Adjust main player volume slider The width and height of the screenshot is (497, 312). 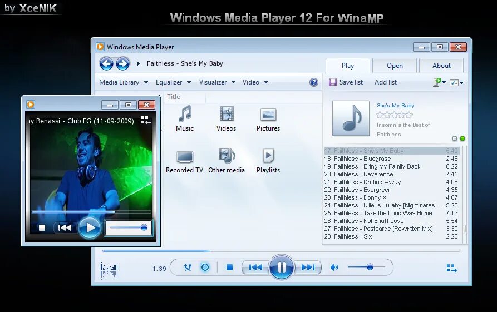pos(366,267)
